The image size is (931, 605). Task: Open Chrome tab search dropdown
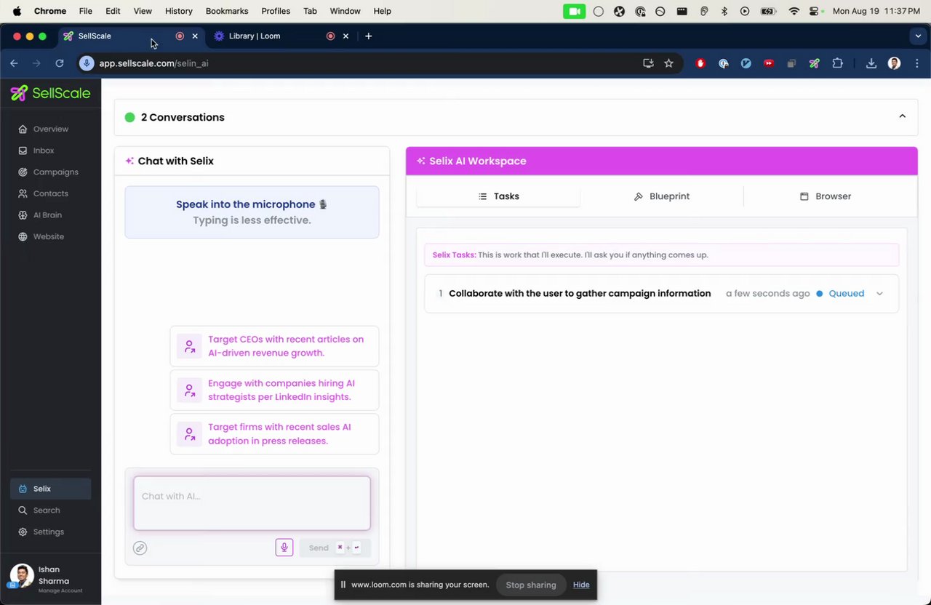(918, 36)
